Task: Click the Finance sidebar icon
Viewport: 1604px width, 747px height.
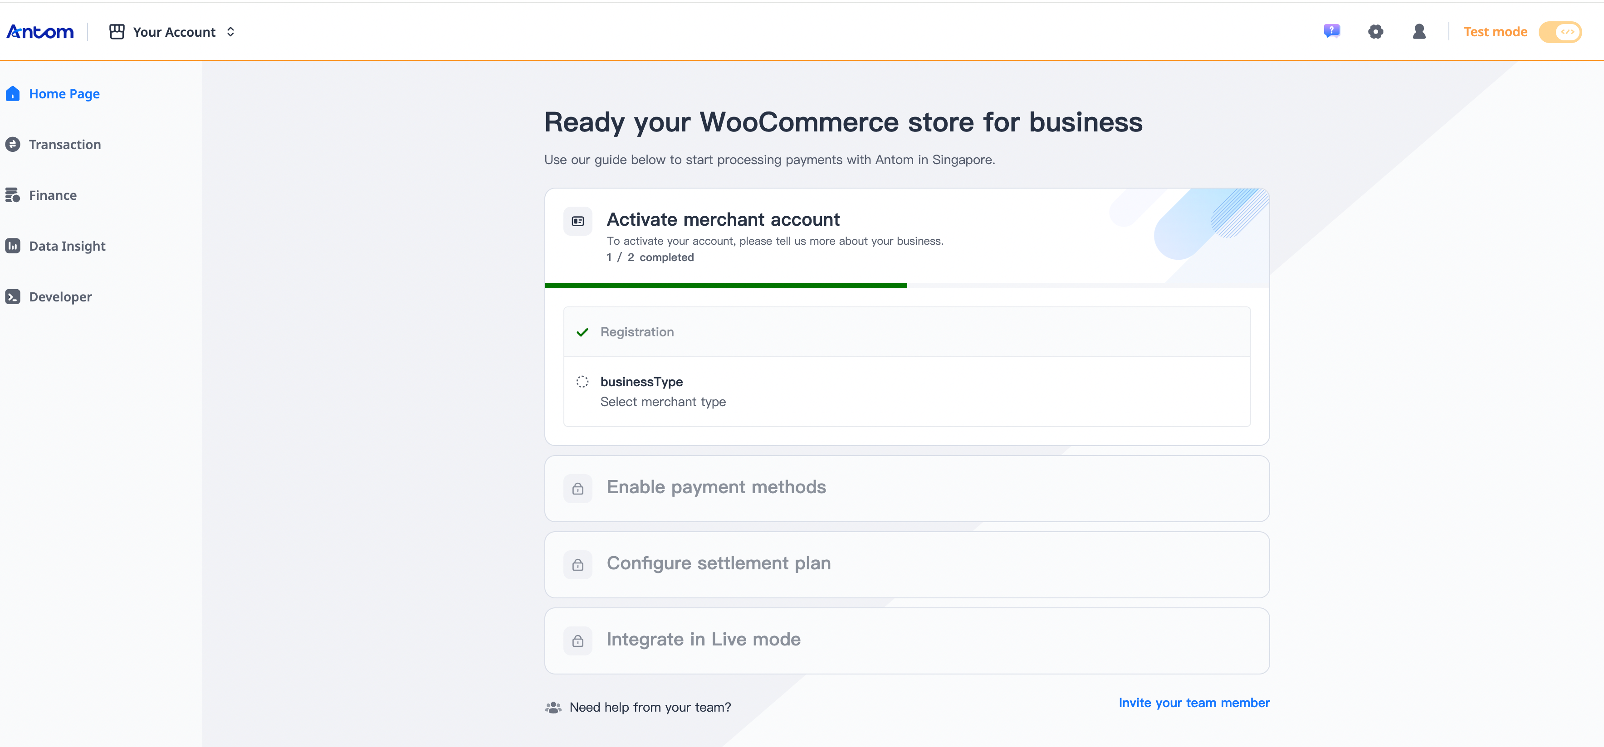Action: (x=12, y=195)
